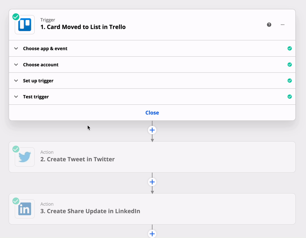Expand the Test trigger chevron
The image size is (306, 238).
pyautogui.click(x=16, y=96)
